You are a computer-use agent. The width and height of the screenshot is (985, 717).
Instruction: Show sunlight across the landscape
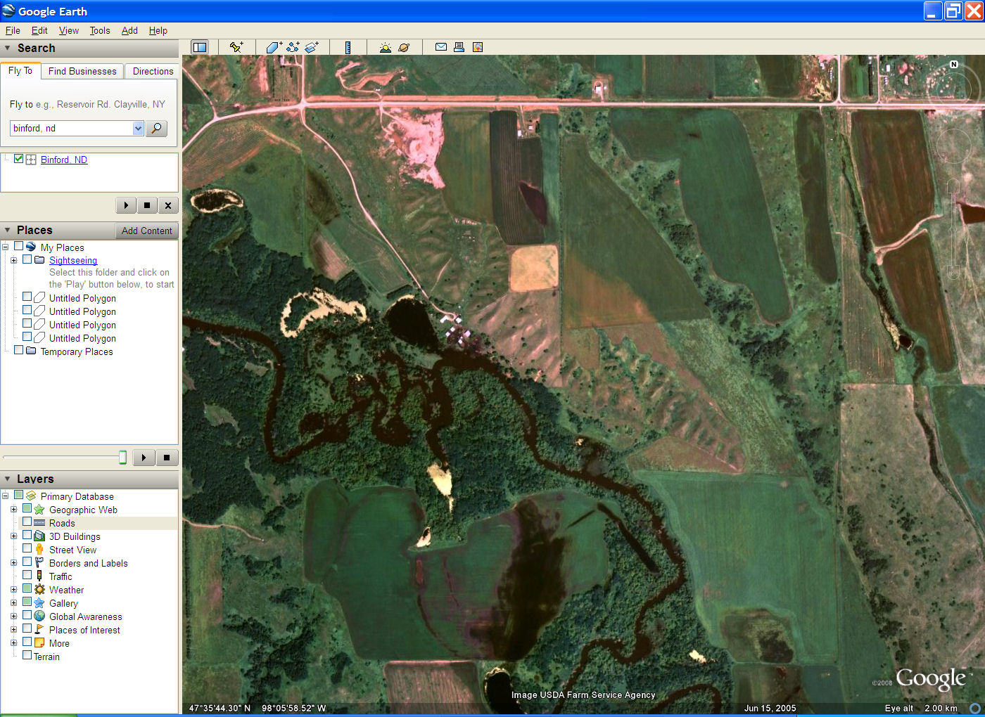[385, 47]
